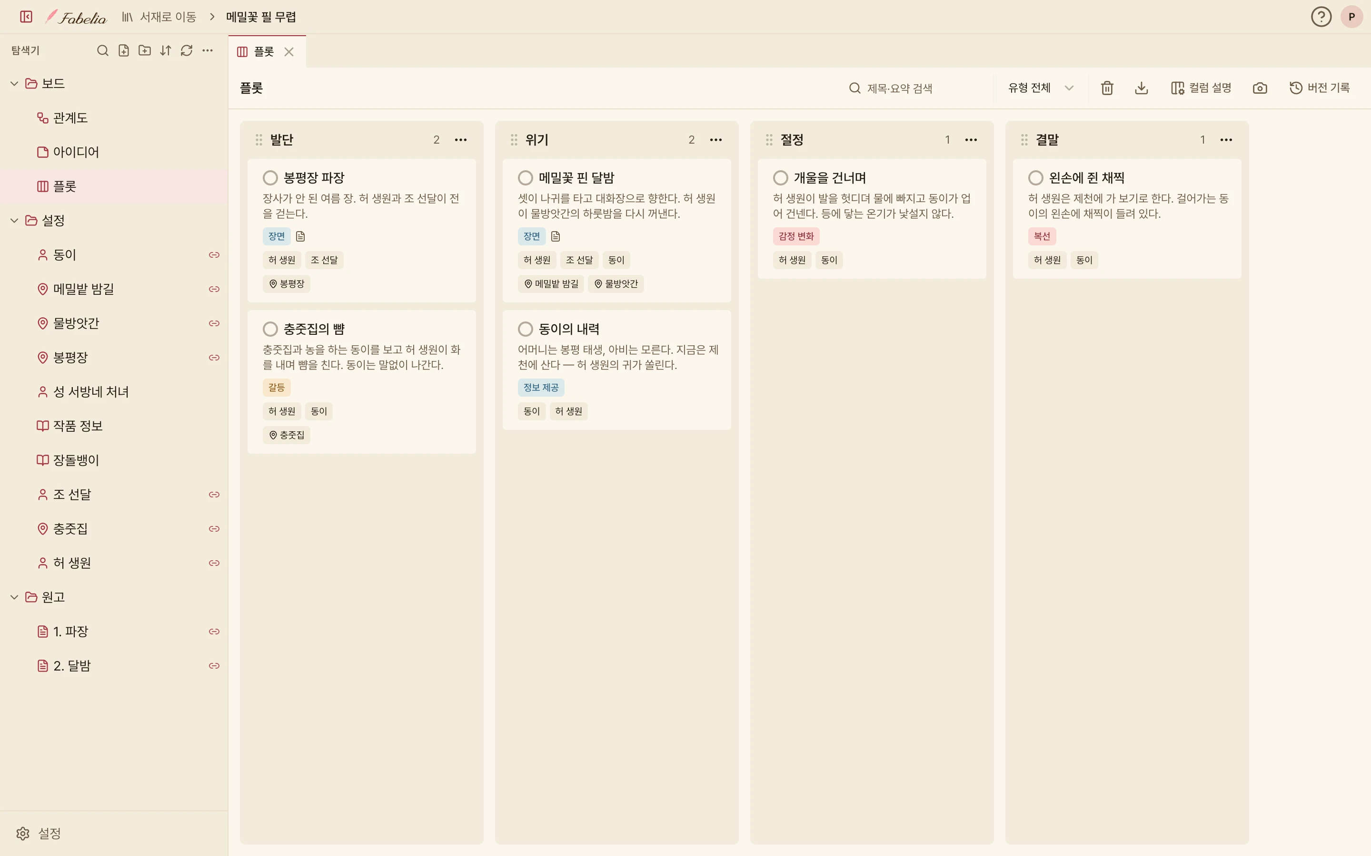Open explorer more options menu
Image resolution: width=1371 pixels, height=856 pixels.
[208, 50]
